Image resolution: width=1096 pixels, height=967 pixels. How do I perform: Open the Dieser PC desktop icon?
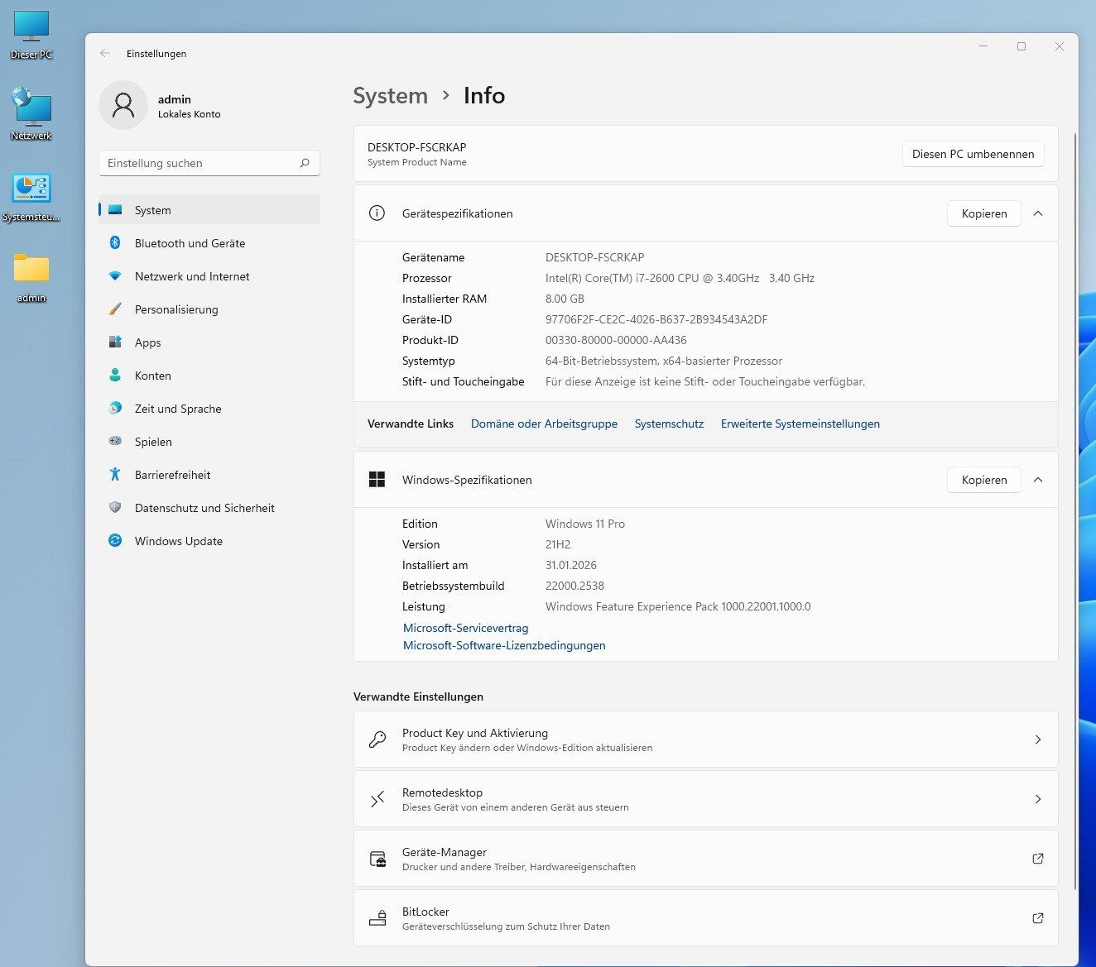pos(31,34)
